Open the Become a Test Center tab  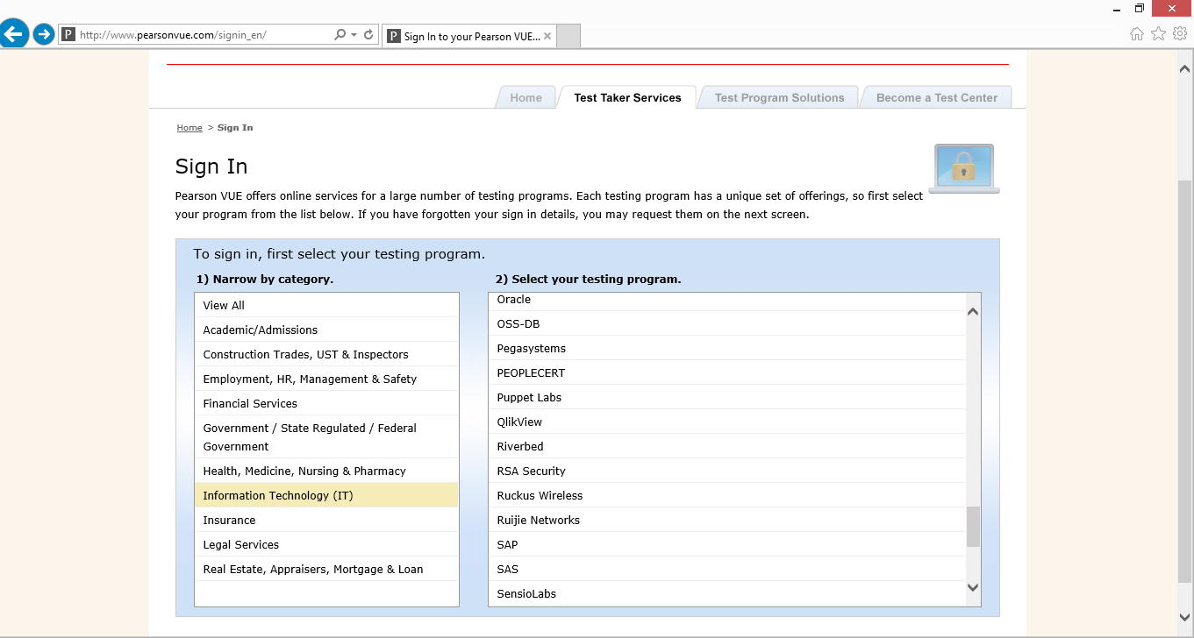(936, 97)
